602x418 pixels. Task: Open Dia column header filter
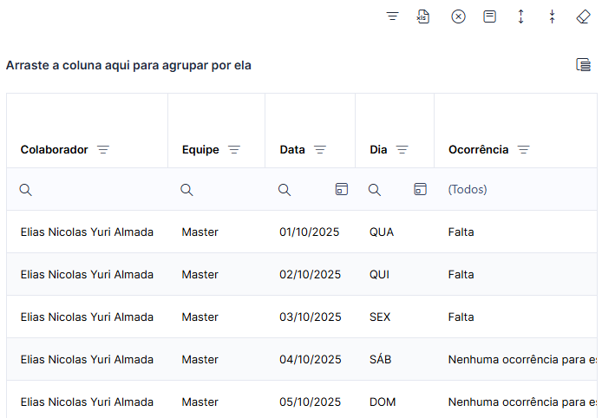(402, 150)
